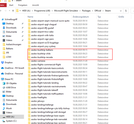The image size is (134, 124).
Task: Open Schnellzugriff in navigation pane
Action: [x=11, y=19]
